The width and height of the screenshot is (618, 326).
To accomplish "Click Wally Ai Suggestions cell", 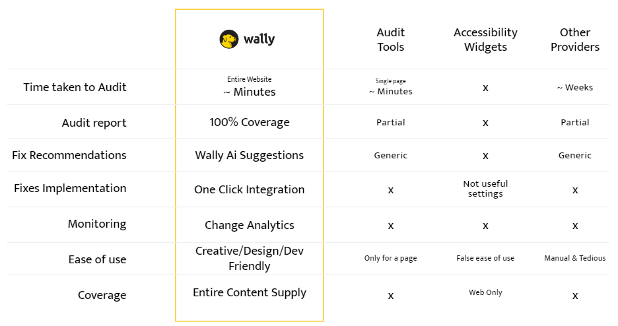I will click(249, 156).
